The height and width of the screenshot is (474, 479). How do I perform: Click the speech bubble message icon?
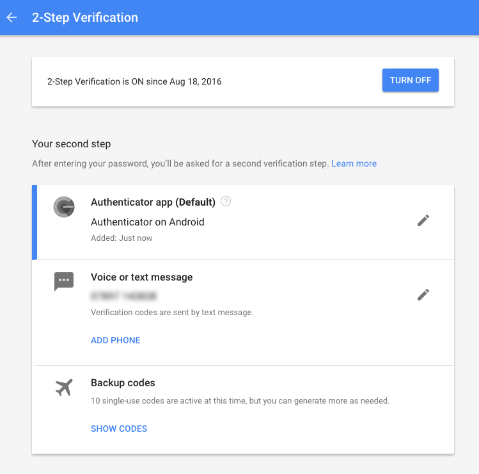[x=64, y=281]
